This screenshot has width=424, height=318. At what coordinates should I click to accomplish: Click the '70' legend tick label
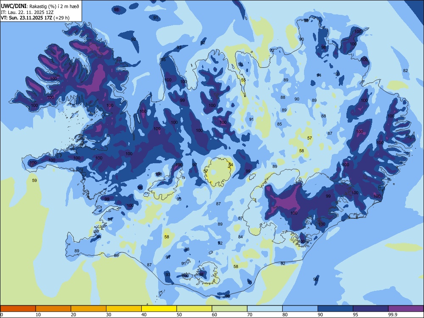(x=250, y=315)
